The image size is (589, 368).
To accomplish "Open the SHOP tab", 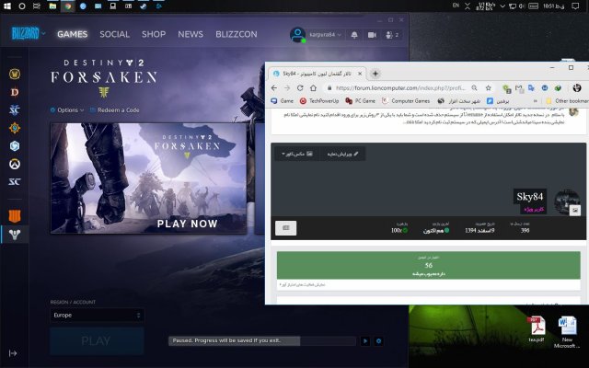I will 154,34.
